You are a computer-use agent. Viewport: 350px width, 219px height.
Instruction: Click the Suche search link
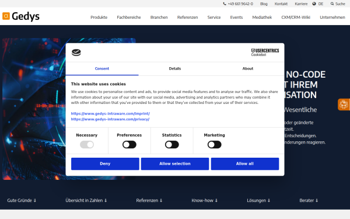tap(340, 4)
